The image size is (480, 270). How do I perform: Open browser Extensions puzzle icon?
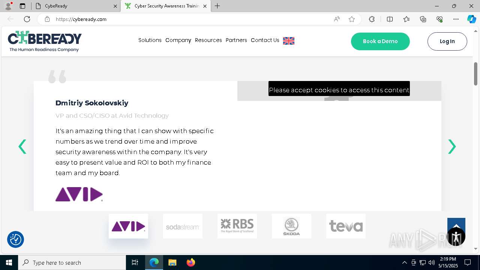coord(372,19)
